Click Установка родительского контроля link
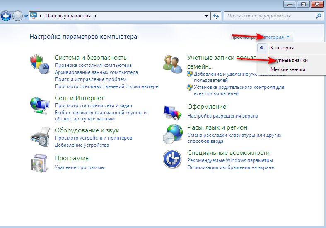 [x=239, y=90]
